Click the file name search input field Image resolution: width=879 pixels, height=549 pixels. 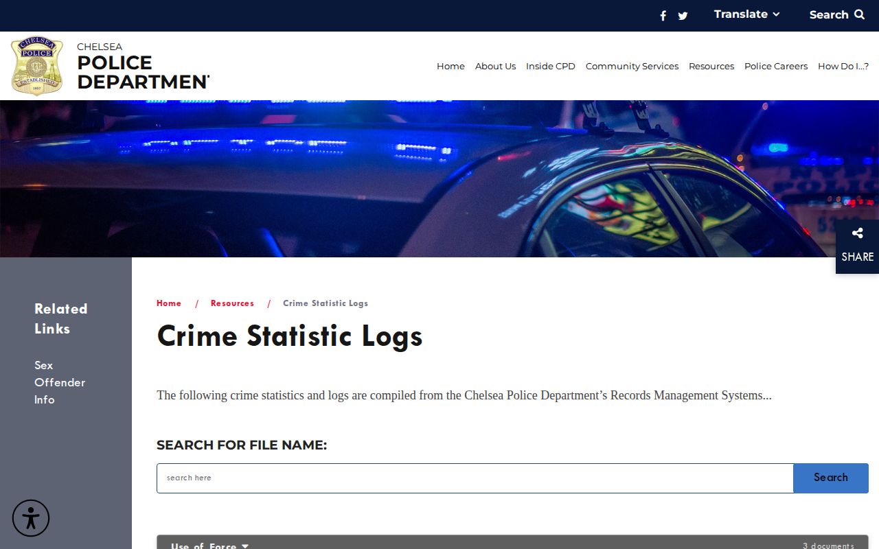475,478
